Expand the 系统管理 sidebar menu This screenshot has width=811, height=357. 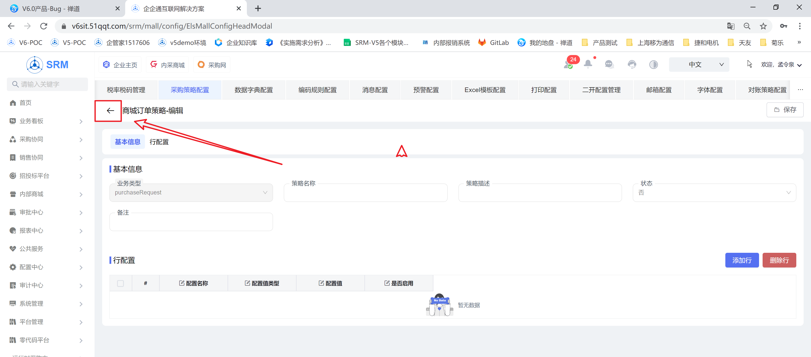coord(47,304)
